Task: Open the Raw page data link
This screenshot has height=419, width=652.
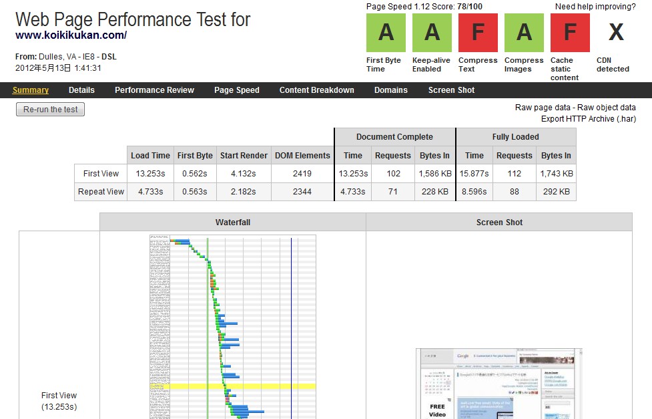Action: coord(543,108)
